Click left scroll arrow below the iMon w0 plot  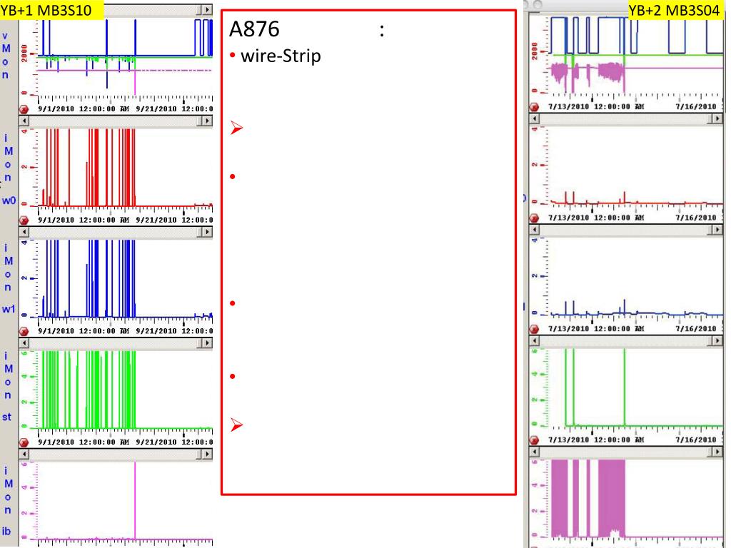pos(24,232)
